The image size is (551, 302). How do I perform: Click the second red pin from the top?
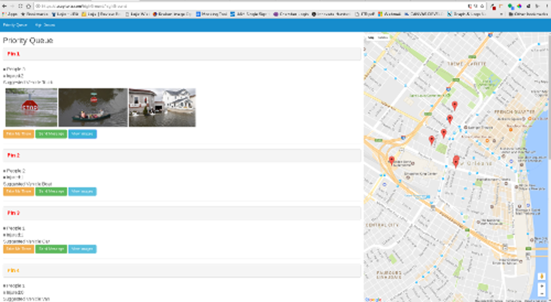pos(450,119)
